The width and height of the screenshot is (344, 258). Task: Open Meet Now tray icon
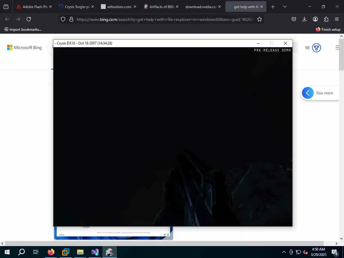291,252
